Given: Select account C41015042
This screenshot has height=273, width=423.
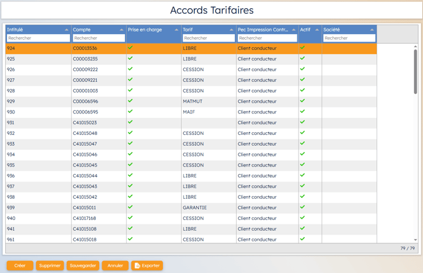Looking at the screenshot, I should [x=85, y=197].
